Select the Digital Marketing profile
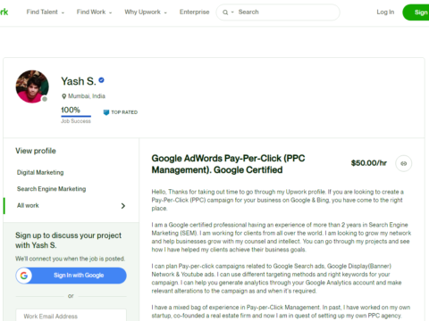 [40, 172]
